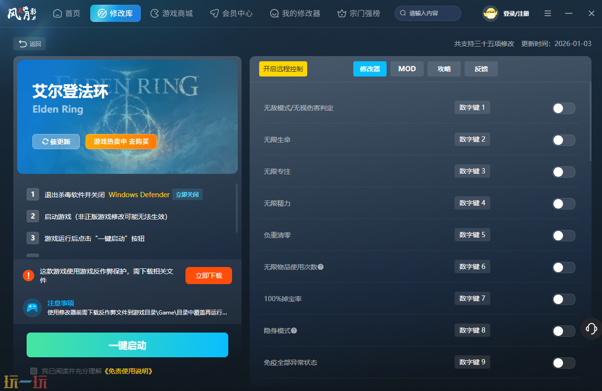Open 注意事项 notice heading
Viewport: 602px width, 391px height.
point(61,303)
